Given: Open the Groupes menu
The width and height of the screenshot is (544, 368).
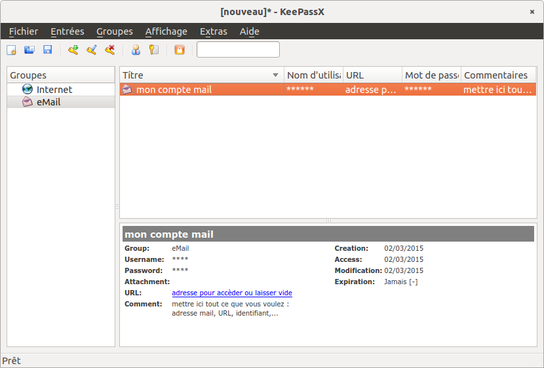Looking at the screenshot, I should 115,31.
